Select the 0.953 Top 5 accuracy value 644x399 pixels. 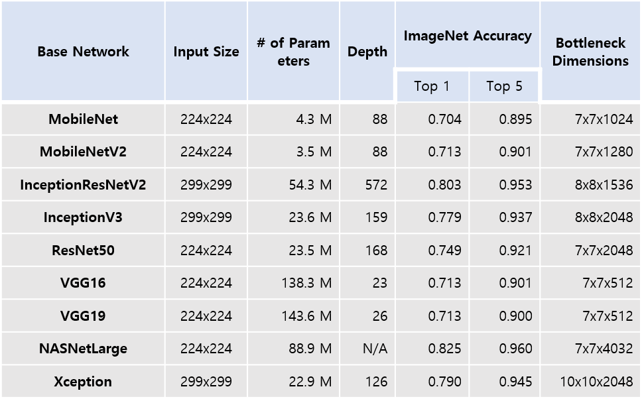coord(515,185)
